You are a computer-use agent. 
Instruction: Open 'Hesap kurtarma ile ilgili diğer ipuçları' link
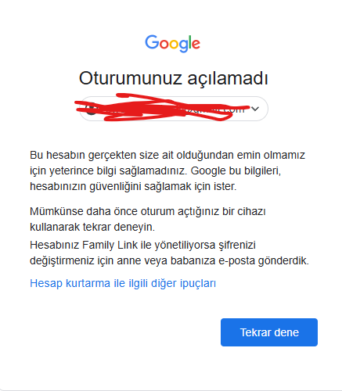click(123, 283)
